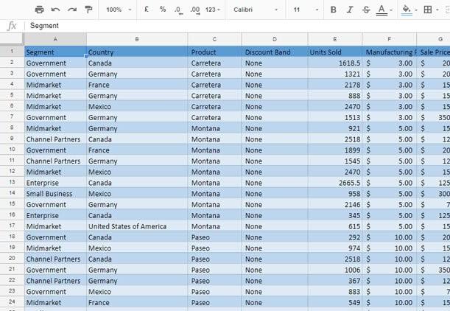Select column D header
The image size is (450, 311).
pos(275,39)
